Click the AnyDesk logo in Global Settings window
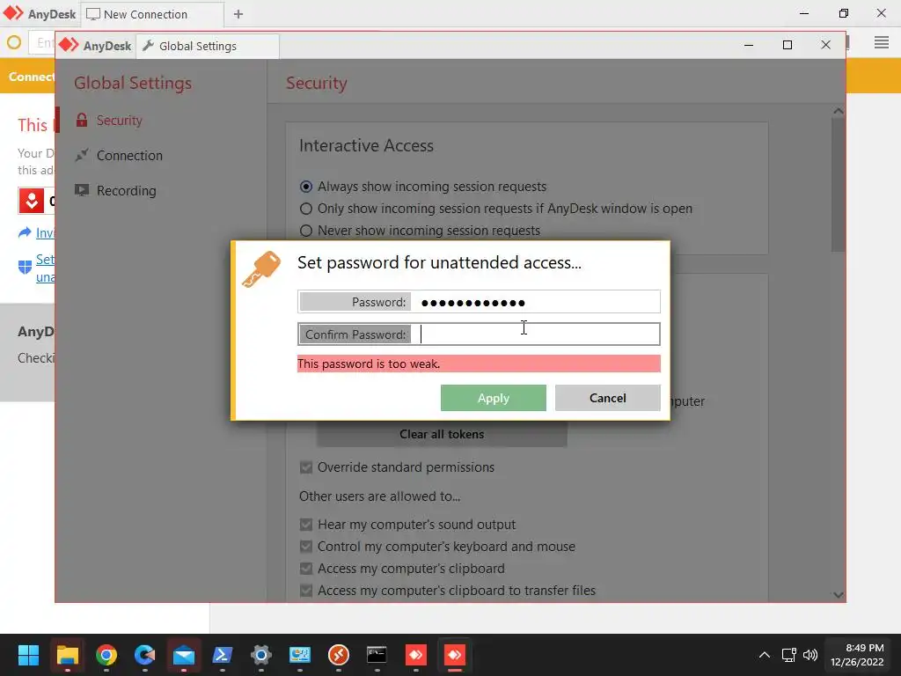 point(69,45)
